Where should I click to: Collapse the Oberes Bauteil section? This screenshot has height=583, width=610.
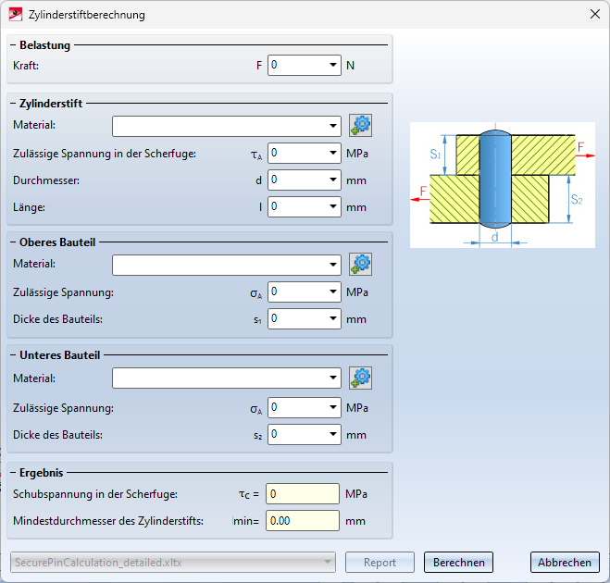13,242
